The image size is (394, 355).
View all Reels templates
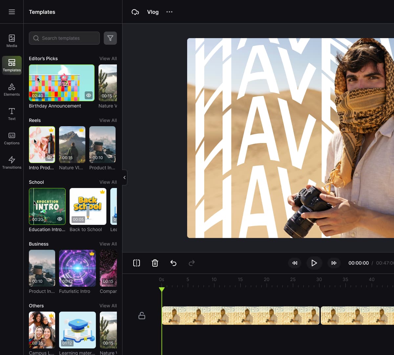(108, 120)
